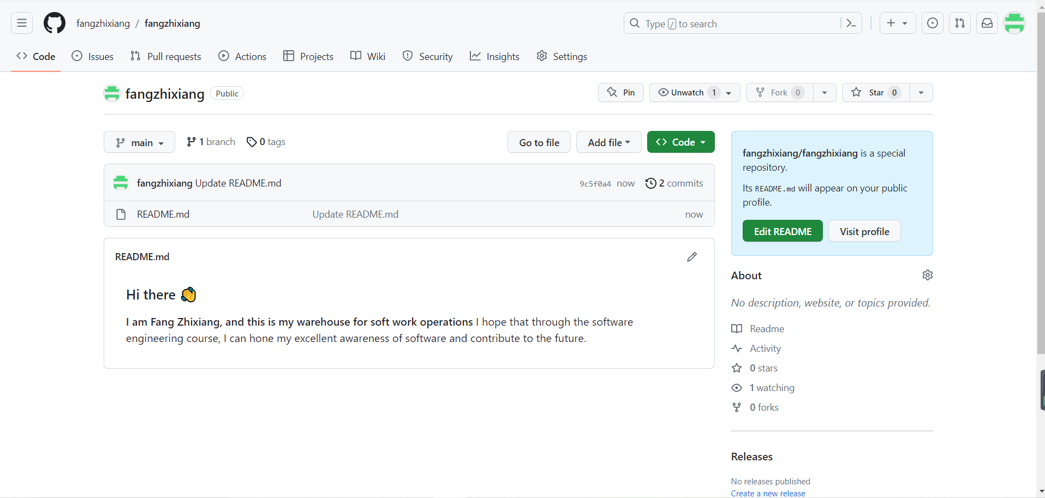Open the Pull requests icon in header

[x=960, y=23]
